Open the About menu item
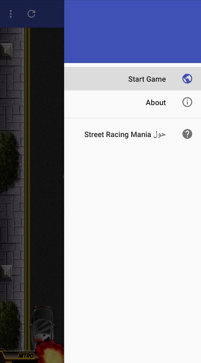The image size is (201, 363). tap(133, 103)
